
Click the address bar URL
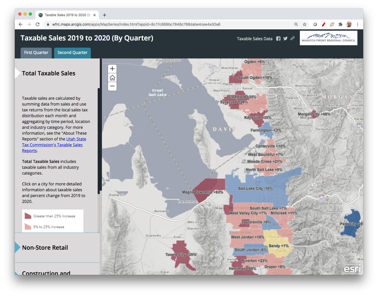point(136,24)
